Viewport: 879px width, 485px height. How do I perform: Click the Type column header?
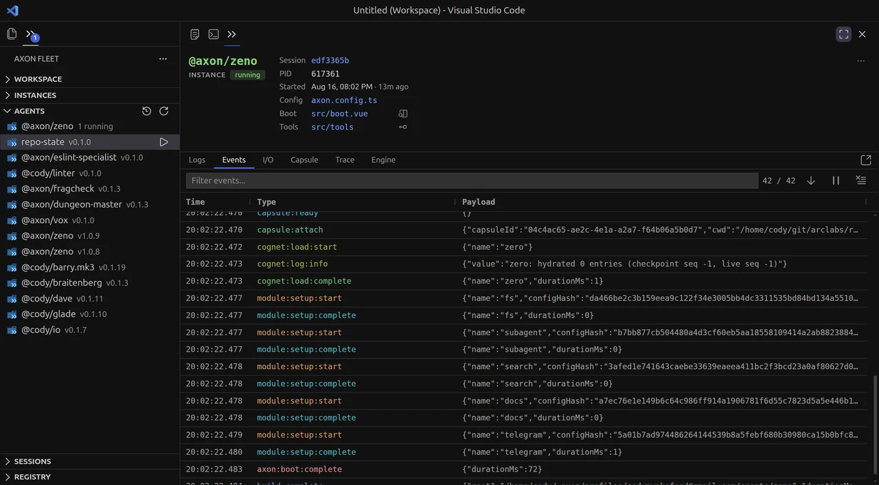tap(266, 202)
